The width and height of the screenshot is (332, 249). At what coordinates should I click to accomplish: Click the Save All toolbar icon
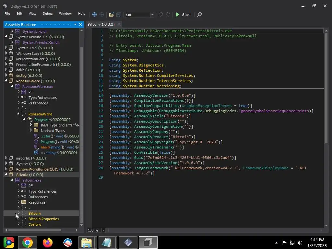click(119, 15)
